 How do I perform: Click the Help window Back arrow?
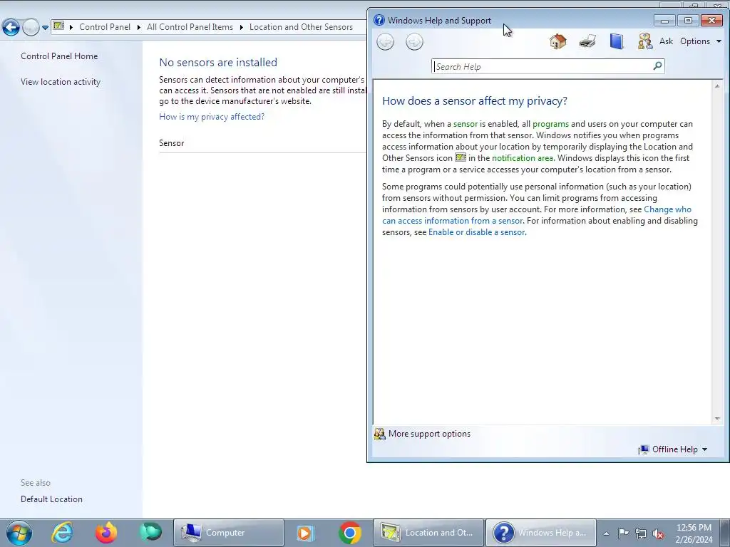(385, 42)
